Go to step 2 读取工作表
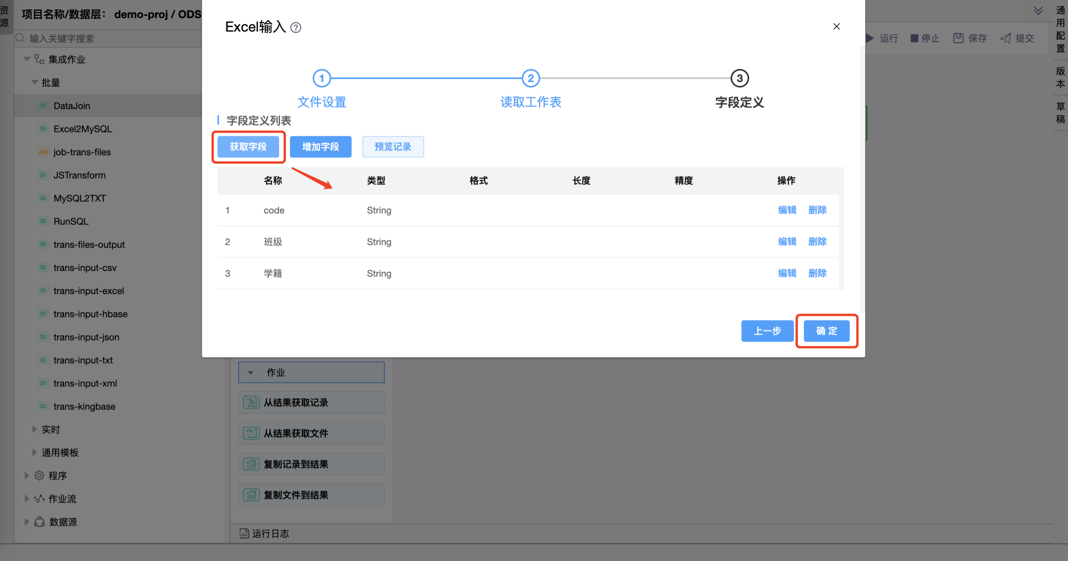1068x561 pixels. coord(530,78)
